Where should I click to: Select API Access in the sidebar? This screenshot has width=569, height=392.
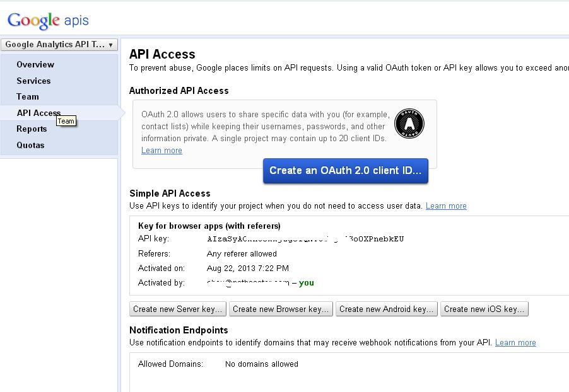click(x=38, y=113)
